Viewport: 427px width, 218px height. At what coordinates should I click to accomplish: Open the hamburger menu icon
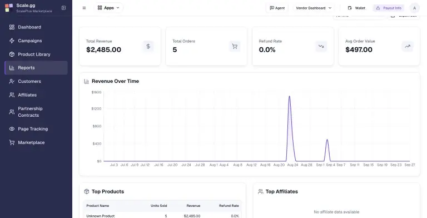point(84,8)
